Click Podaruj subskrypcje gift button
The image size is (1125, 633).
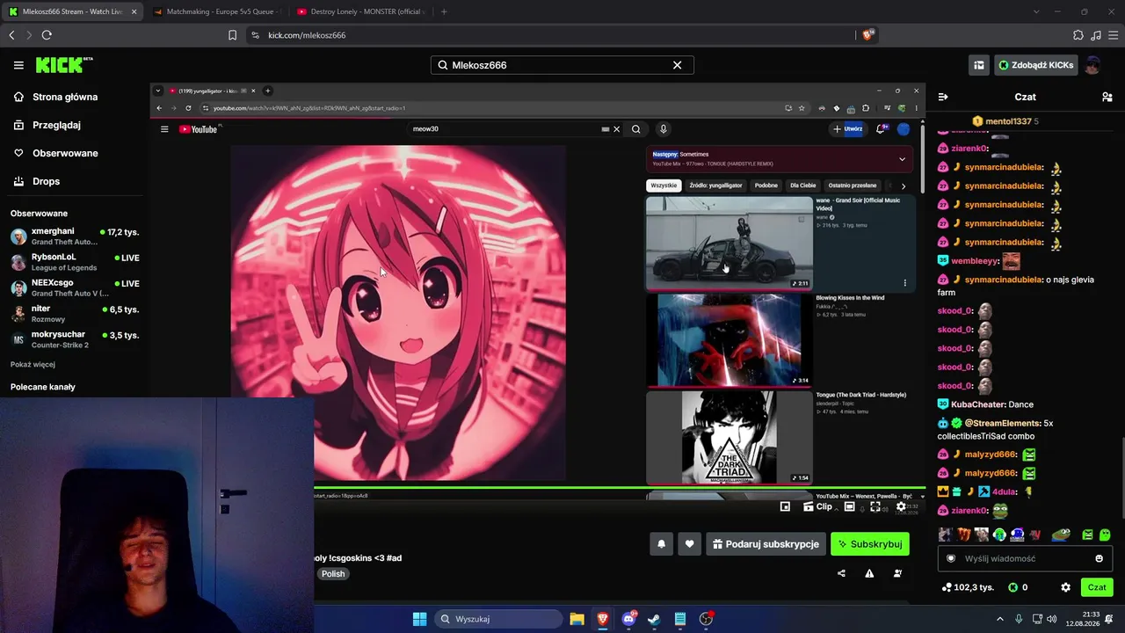(x=766, y=544)
